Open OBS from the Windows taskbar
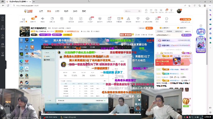 50,117
